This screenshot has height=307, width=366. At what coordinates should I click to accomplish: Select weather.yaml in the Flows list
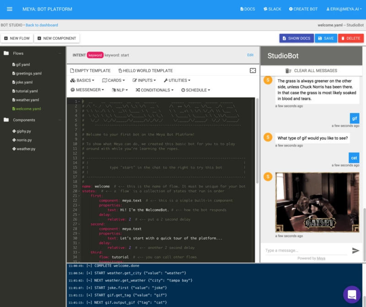click(27, 100)
